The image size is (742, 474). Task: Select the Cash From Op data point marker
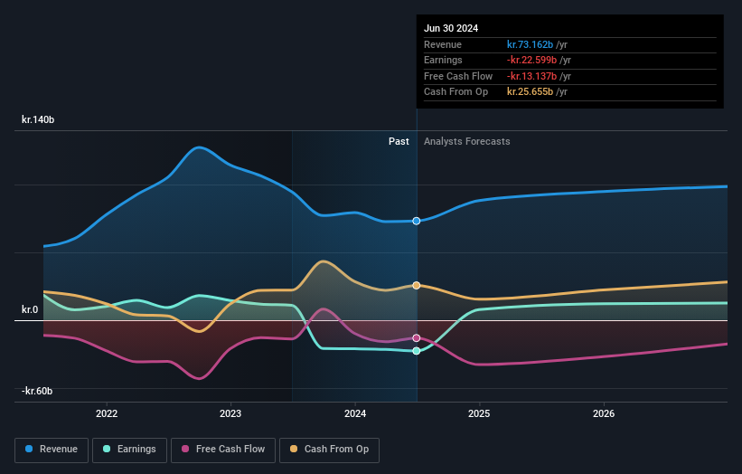pos(417,286)
